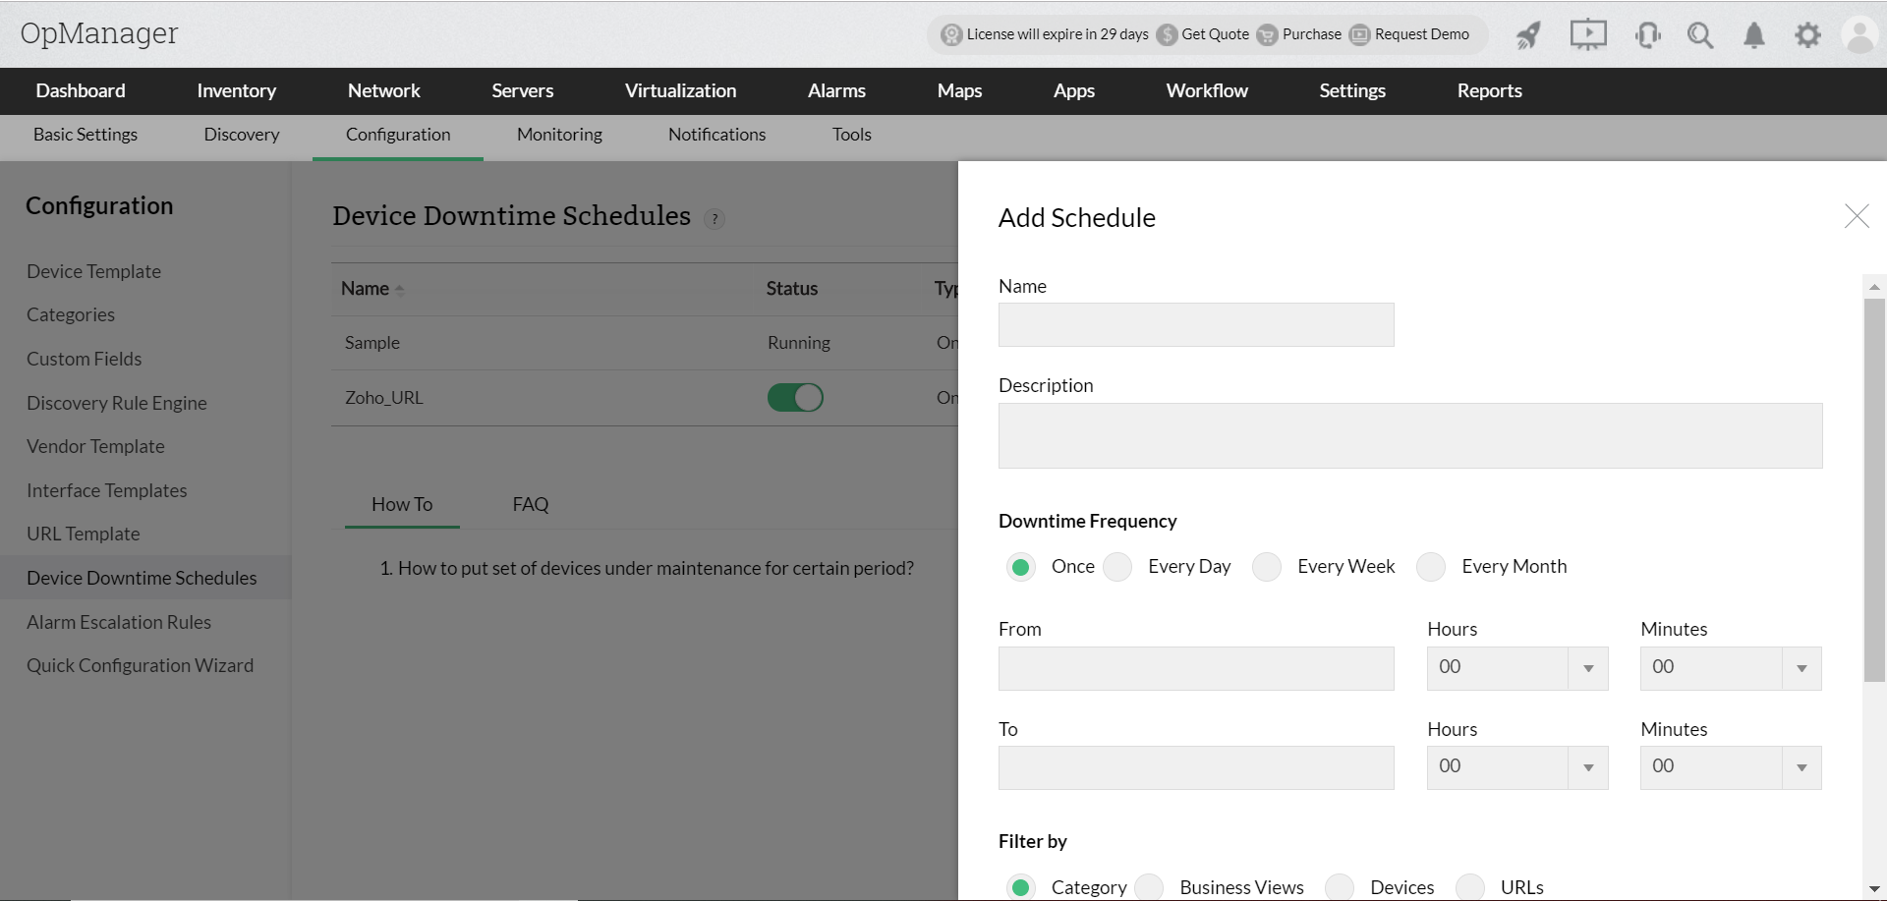Screen dimensions: 1887x901
Task: Select Devices under Filter by
Action: [x=1340, y=887]
